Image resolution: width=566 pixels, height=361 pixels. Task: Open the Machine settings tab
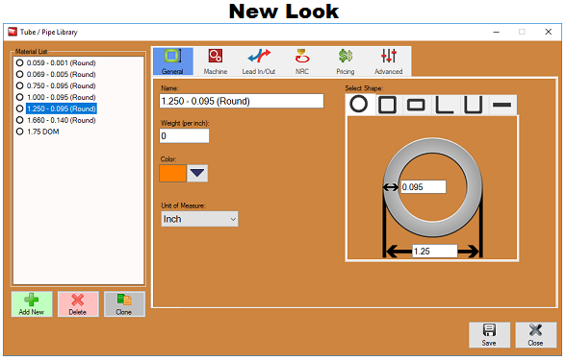(x=216, y=61)
